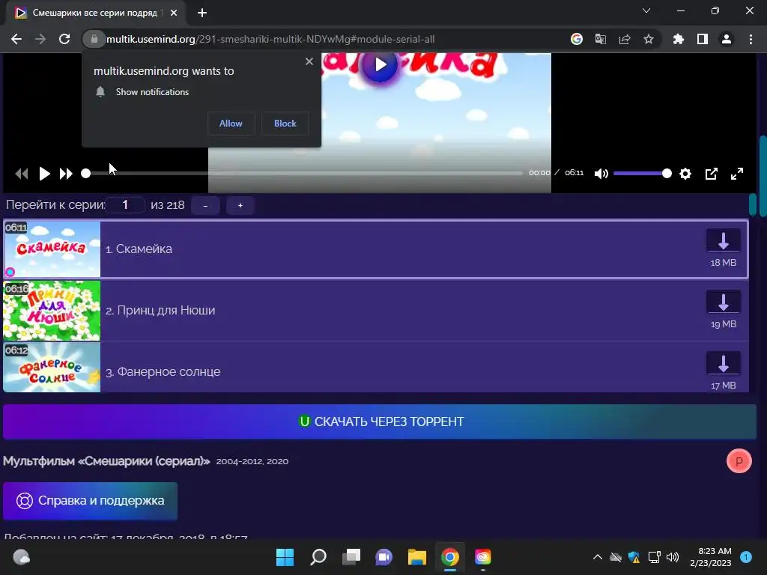Viewport: 767px width, 575px height.
Task: Open the site info lock icon
Action: coord(94,39)
